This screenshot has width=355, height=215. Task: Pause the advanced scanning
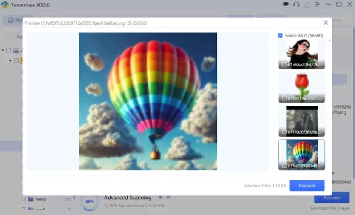coord(168,197)
